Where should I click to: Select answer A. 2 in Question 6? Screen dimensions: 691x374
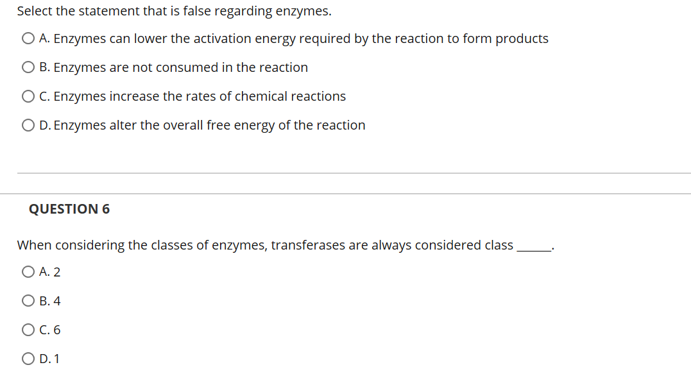pos(28,271)
